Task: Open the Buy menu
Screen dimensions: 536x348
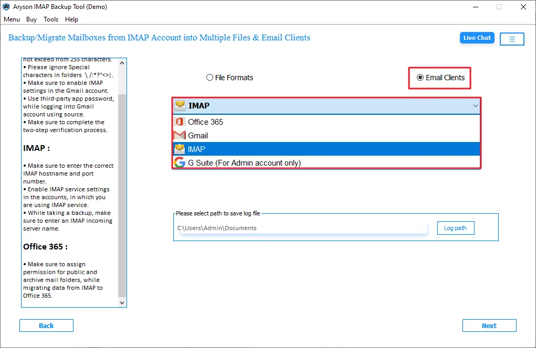Action: click(31, 19)
